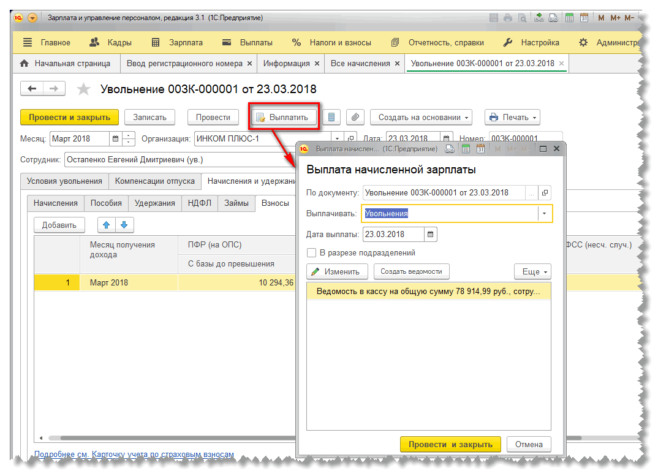Click the print preview icon in title bar
Viewport: 658px width, 476px height.
(x=522, y=18)
